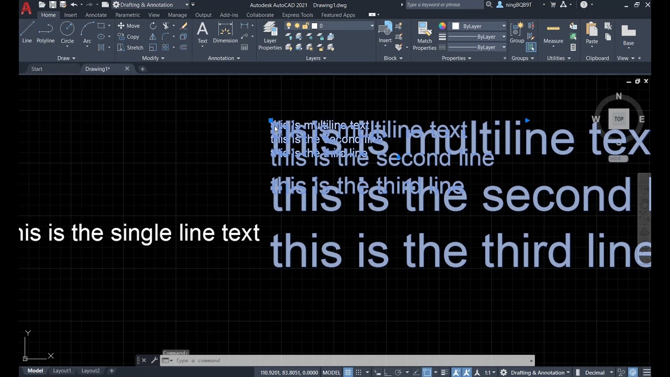Click the Copy command
This screenshot has width=670, height=377.
[129, 37]
